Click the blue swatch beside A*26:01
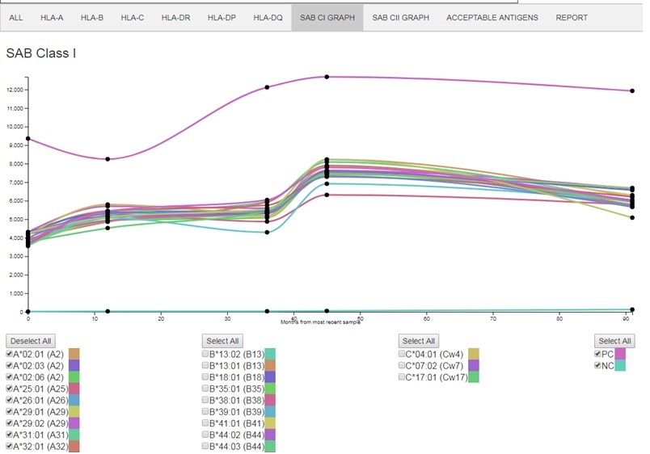 pyautogui.click(x=74, y=400)
